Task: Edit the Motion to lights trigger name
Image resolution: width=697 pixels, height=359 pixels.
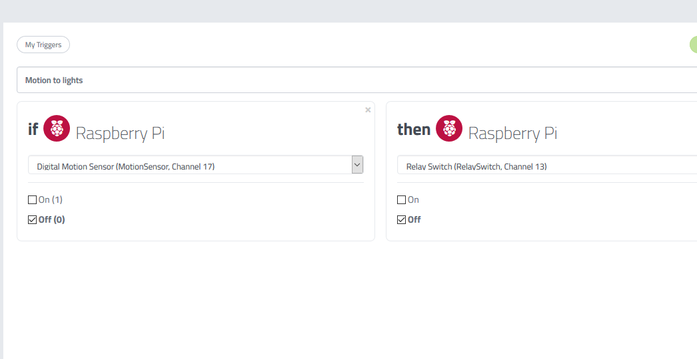Action: pos(357,80)
